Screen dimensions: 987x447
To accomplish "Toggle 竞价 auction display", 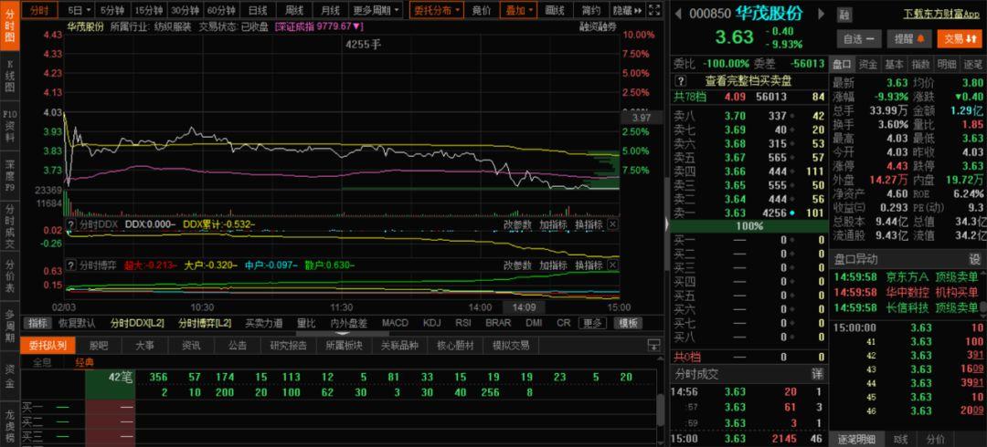I will pos(482,10).
